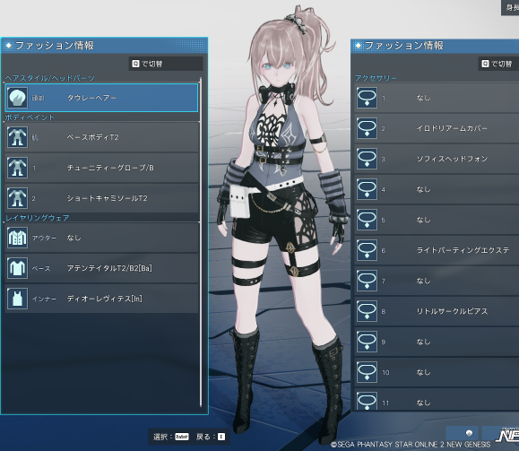
Task: Select accessory slot 10 なし text
Action: [423, 372]
